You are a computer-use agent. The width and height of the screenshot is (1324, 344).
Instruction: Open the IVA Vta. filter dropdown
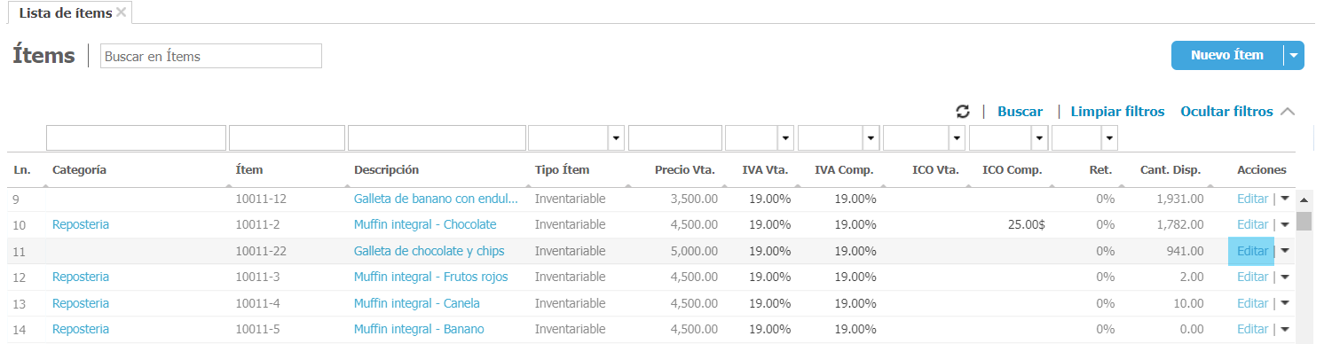pyautogui.click(x=785, y=138)
